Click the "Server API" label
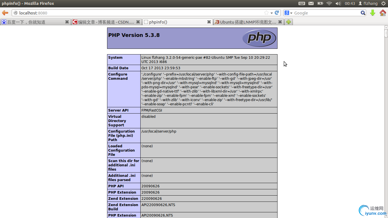The width and height of the screenshot is (388, 218). pos(118,110)
